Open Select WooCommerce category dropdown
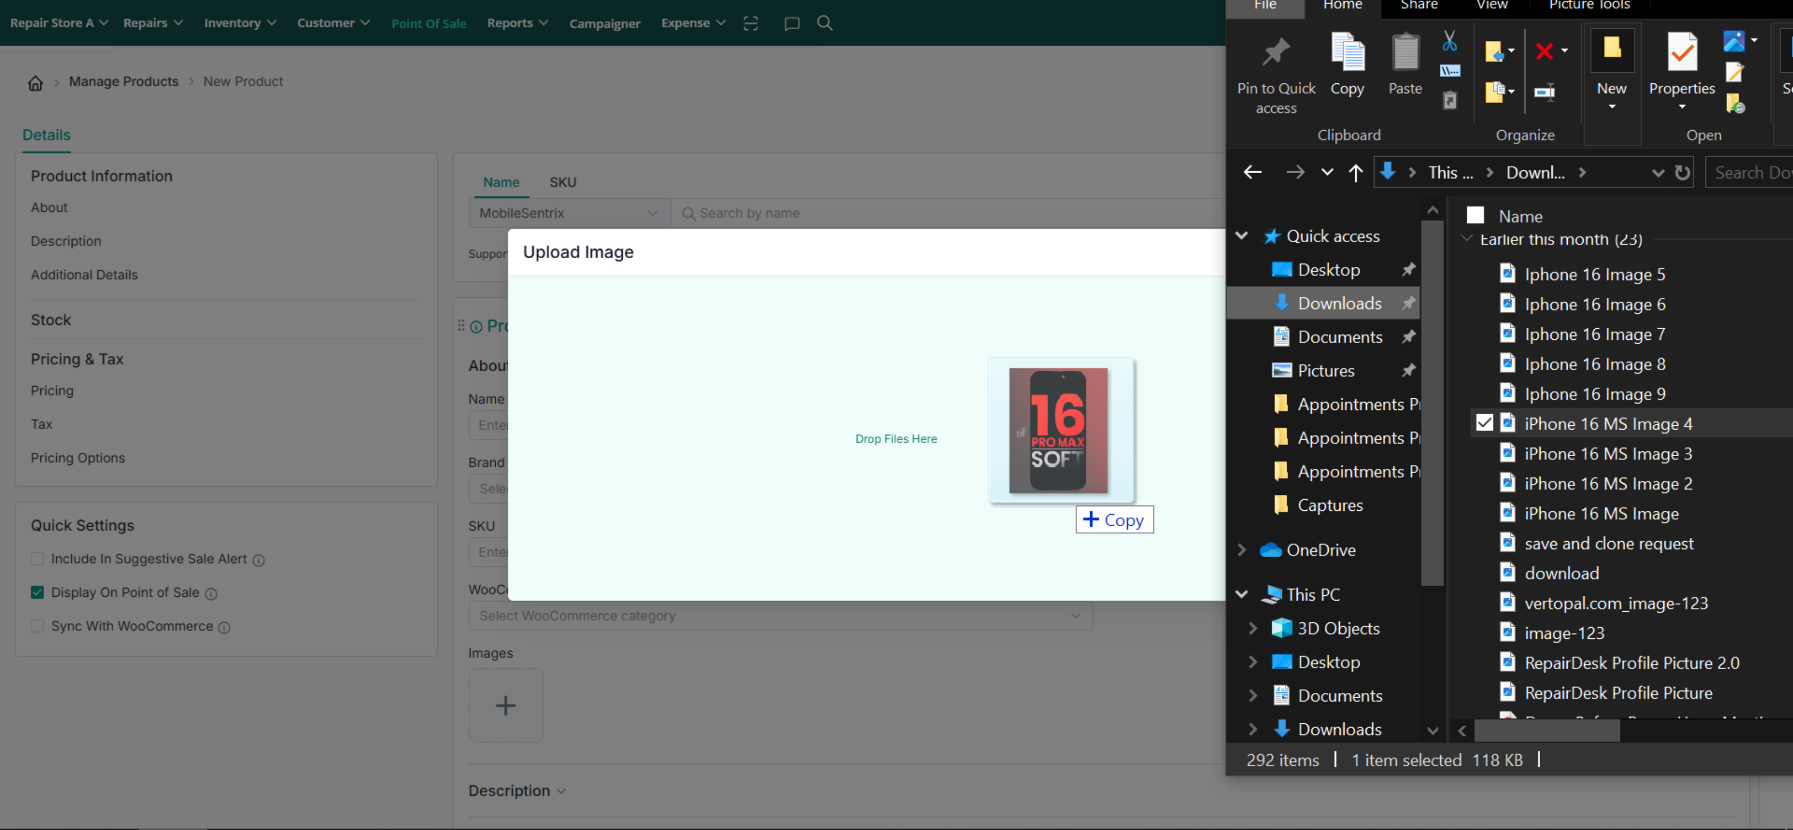This screenshot has height=830, width=1793. point(780,615)
